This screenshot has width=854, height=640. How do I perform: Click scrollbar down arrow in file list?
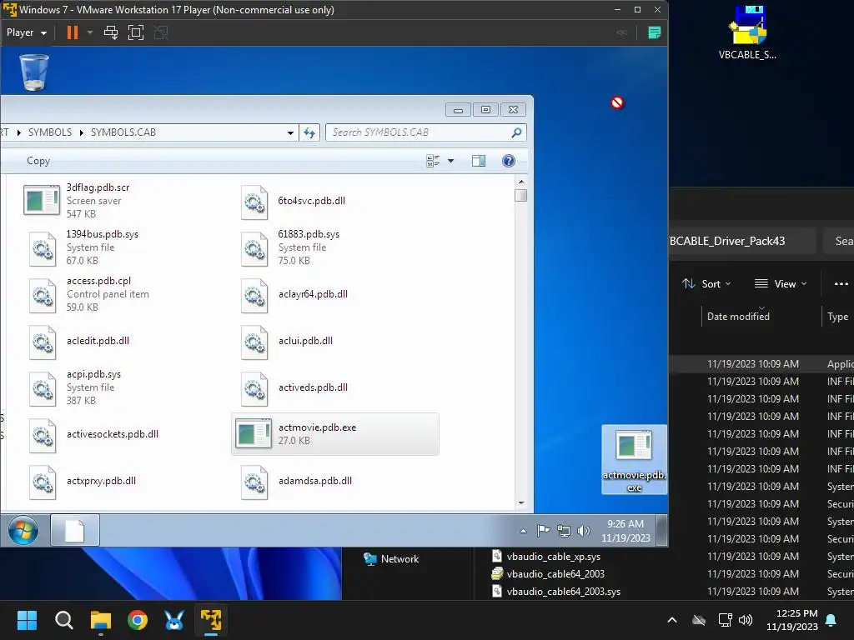point(521,503)
